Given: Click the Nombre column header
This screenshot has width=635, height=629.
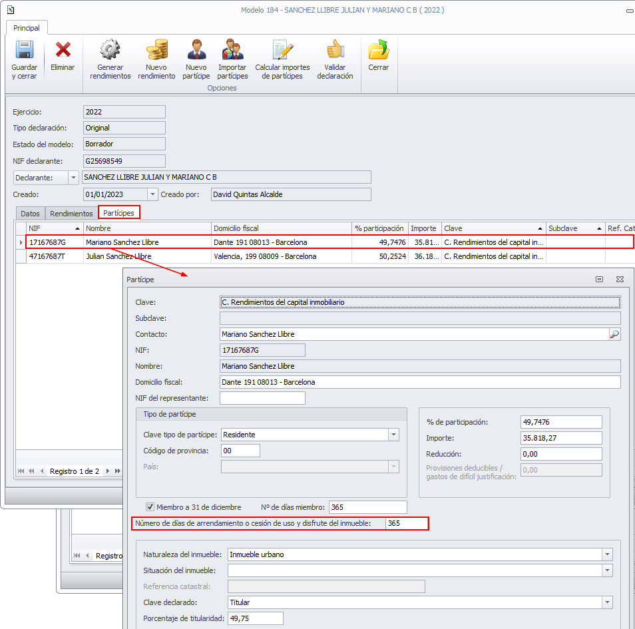Looking at the screenshot, I should click(x=147, y=228).
